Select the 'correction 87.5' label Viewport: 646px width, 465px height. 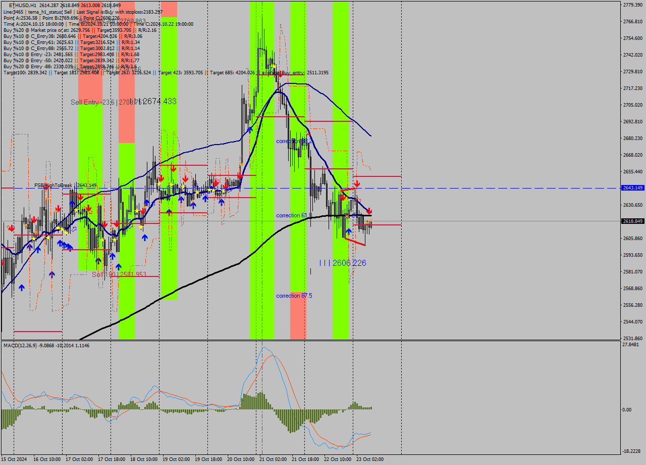[294, 296]
